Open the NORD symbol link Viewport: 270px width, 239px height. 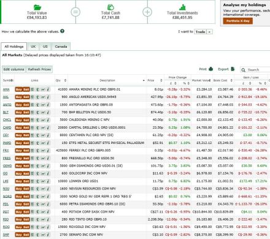click(x=7, y=197)
